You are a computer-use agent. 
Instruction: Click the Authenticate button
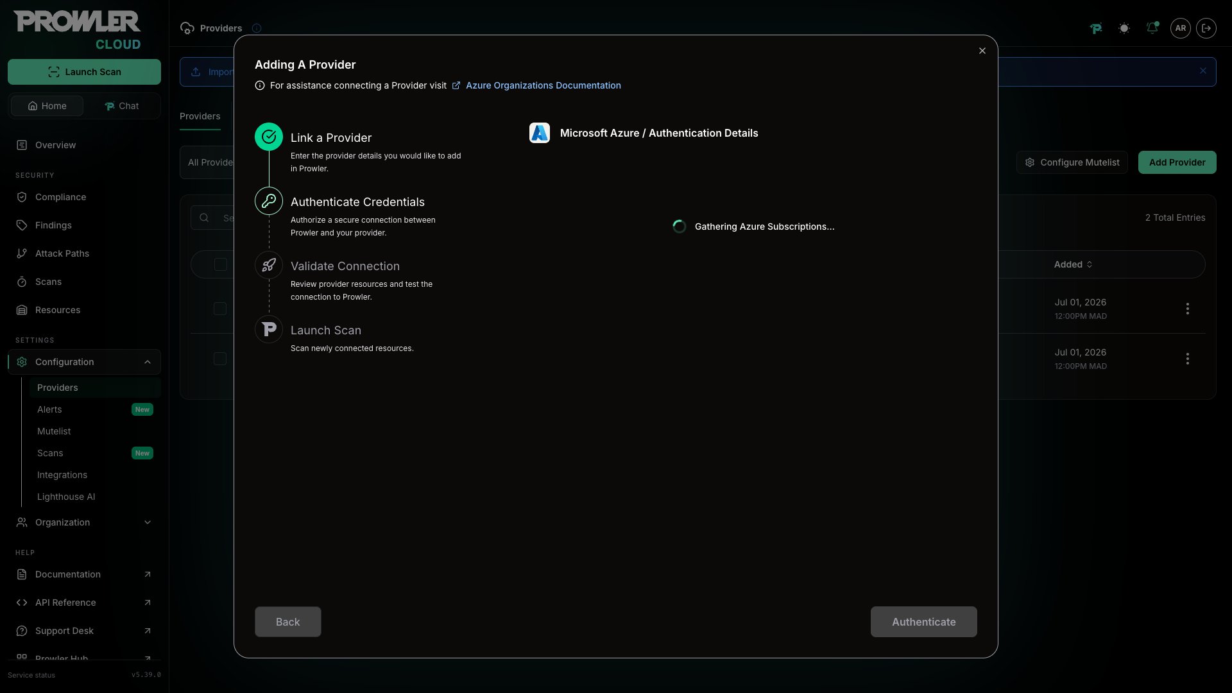(x=924, y=622)
